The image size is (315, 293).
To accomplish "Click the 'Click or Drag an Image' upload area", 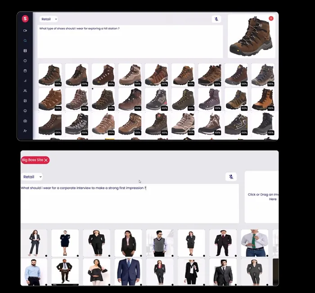I will 262,197.
